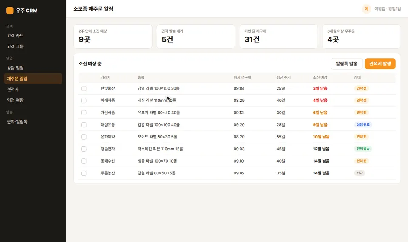This screenshot has height=242, width=408.
Task: Check the 은하제약 row checkbox
Action: (x=84, y=137)
